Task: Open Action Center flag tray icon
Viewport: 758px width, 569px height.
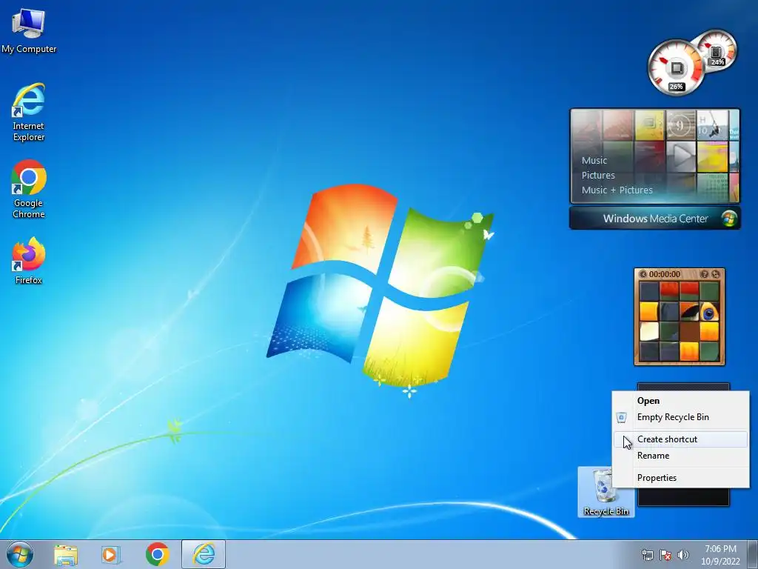Action: pos(665,556)
